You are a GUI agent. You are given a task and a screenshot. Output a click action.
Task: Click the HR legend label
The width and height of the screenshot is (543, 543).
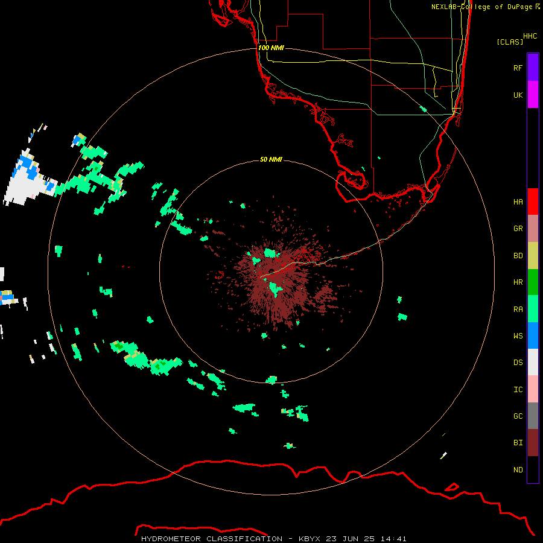(x=518, y=282)
